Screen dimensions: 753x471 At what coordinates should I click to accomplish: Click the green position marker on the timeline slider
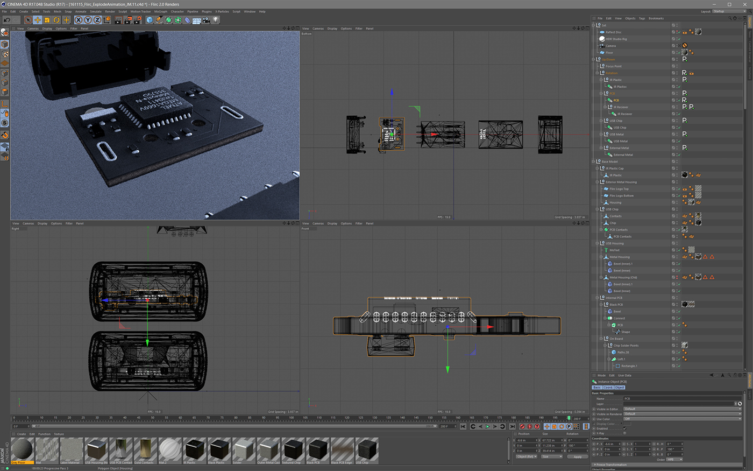pyautogui.click(x=569, y=418)
